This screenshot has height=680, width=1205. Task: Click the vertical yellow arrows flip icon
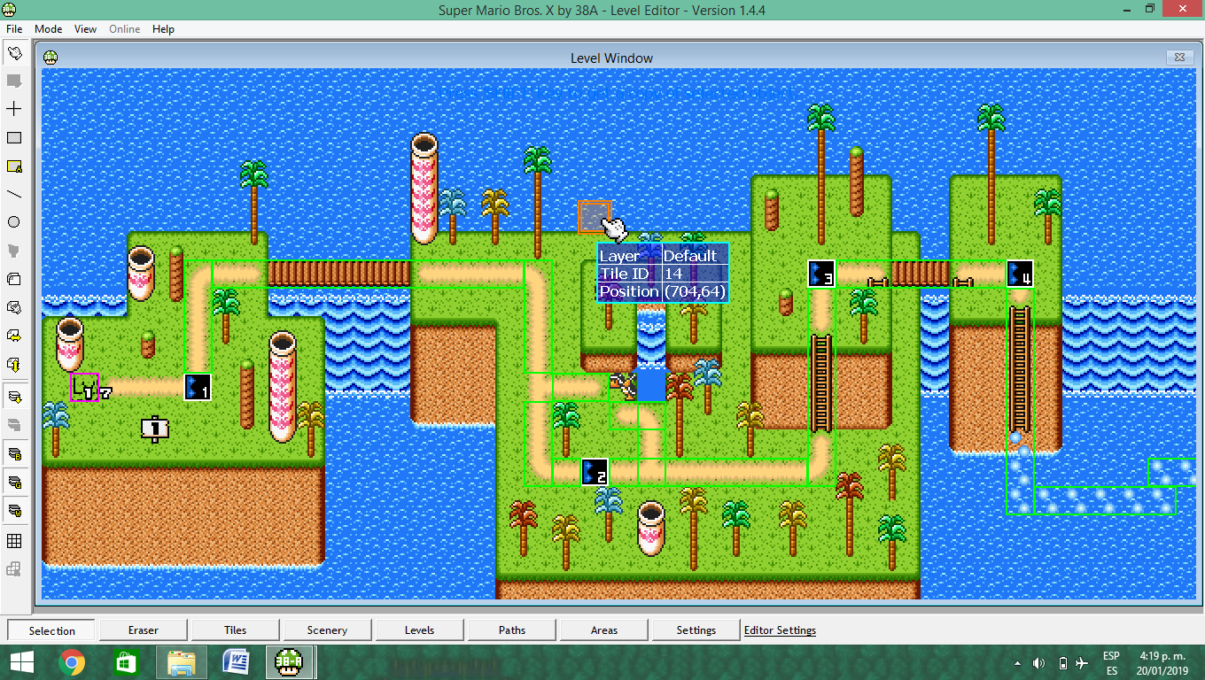pyautogui.click(x=14, y=364)
